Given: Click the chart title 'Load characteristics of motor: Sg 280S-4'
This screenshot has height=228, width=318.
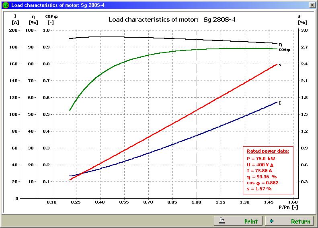Looking at the screenshot, I should [172, 20].
